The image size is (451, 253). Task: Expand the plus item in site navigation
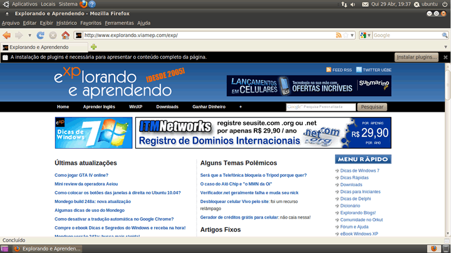pos(241,107)
